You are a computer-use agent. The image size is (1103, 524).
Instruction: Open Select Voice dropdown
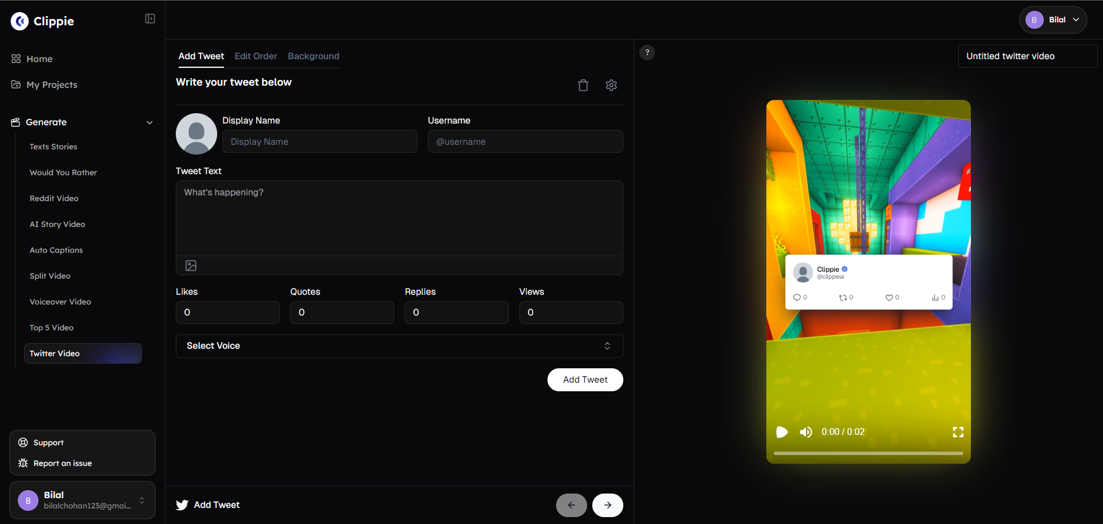(x=399, y=346)
